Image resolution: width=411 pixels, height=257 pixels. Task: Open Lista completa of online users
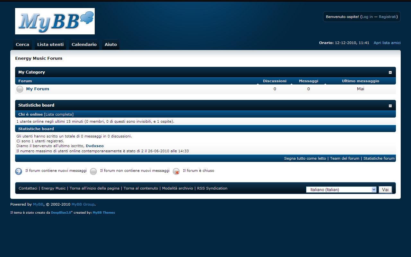(x=59, y=114)
